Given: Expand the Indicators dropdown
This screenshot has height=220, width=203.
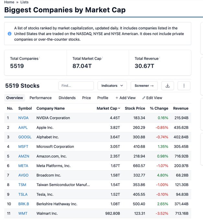Looking at the screenshot, I should pos(112,86).
